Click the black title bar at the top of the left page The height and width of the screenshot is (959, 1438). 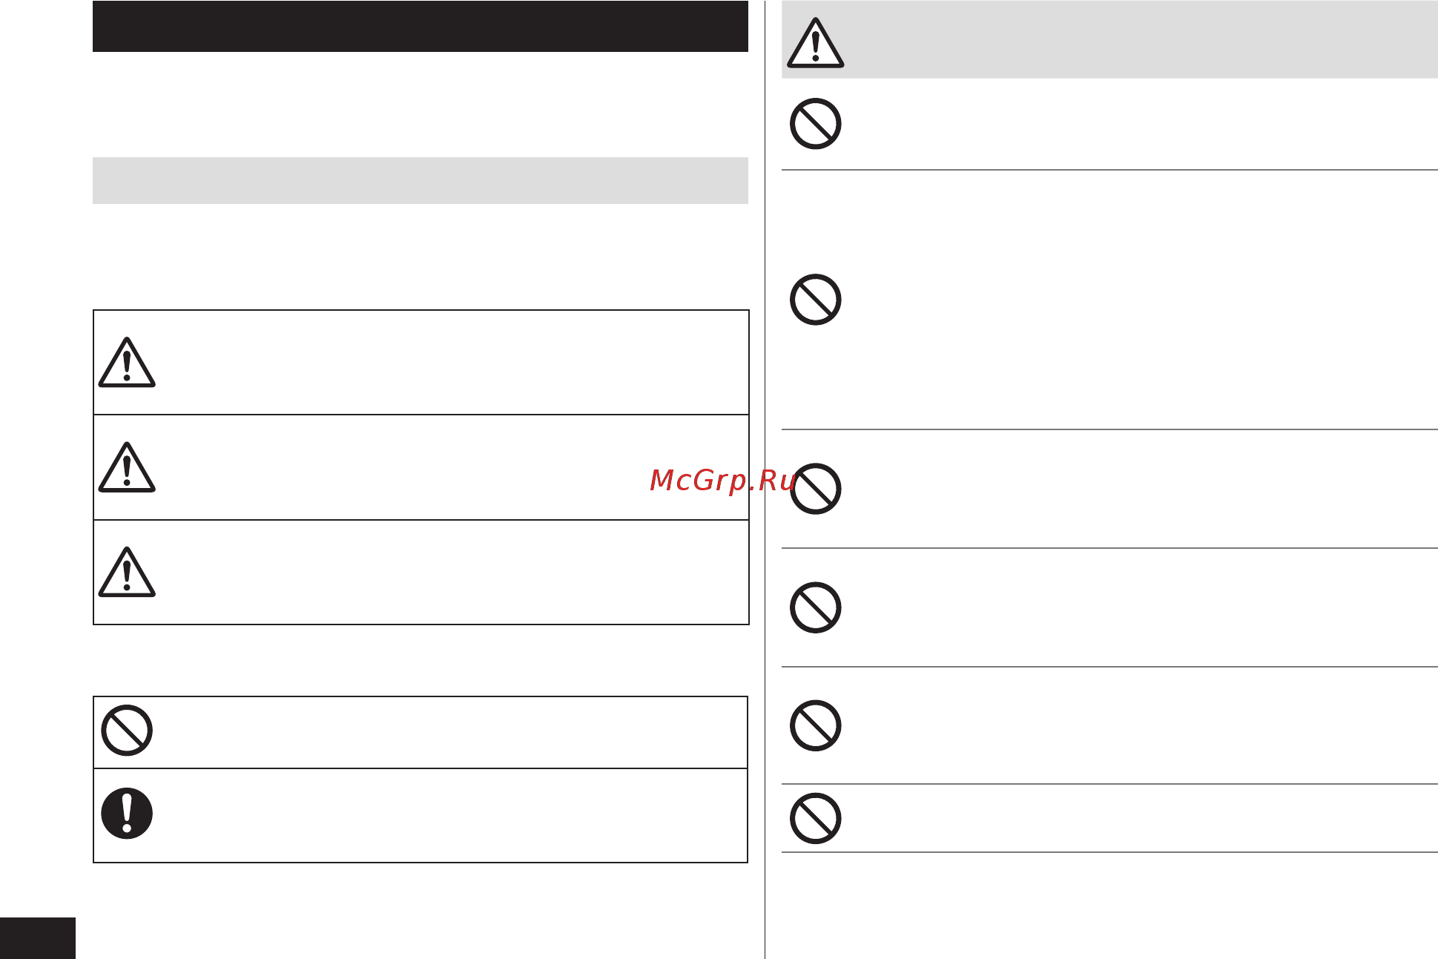click(x=420, y=26)
